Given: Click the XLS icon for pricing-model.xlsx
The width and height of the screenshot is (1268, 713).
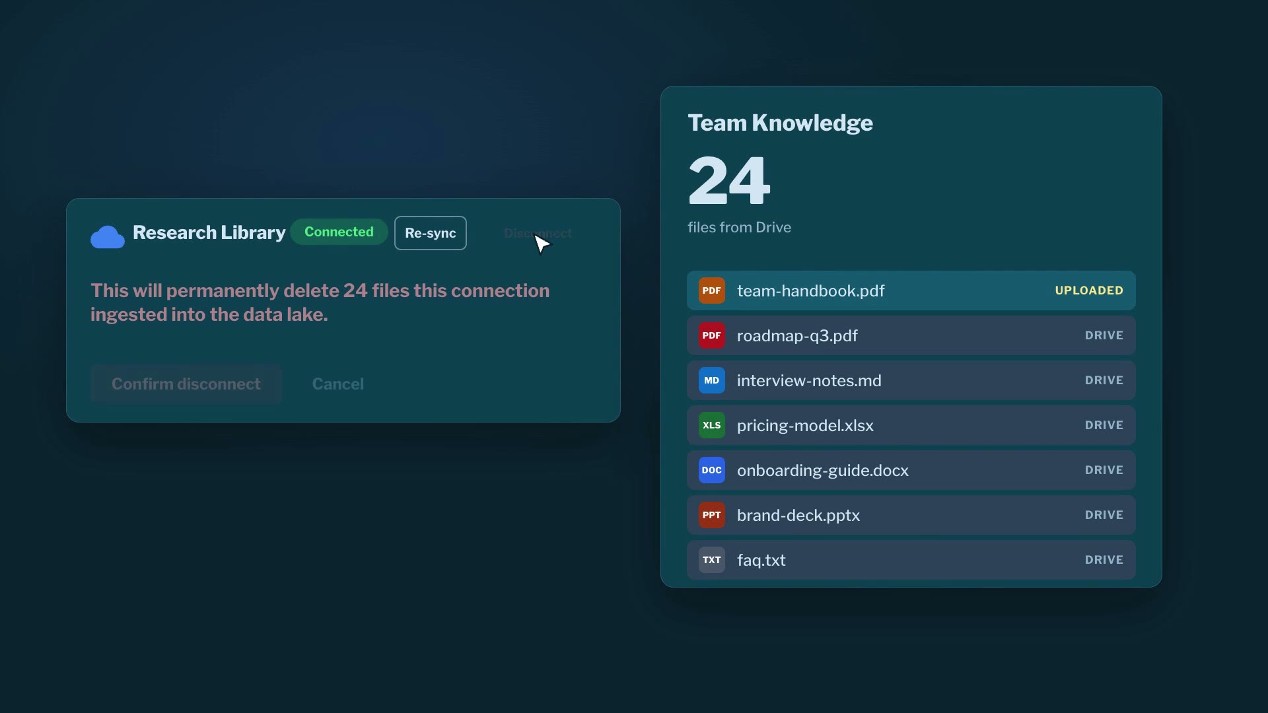Looking at the screenshot, I should (x=711, y=425).
